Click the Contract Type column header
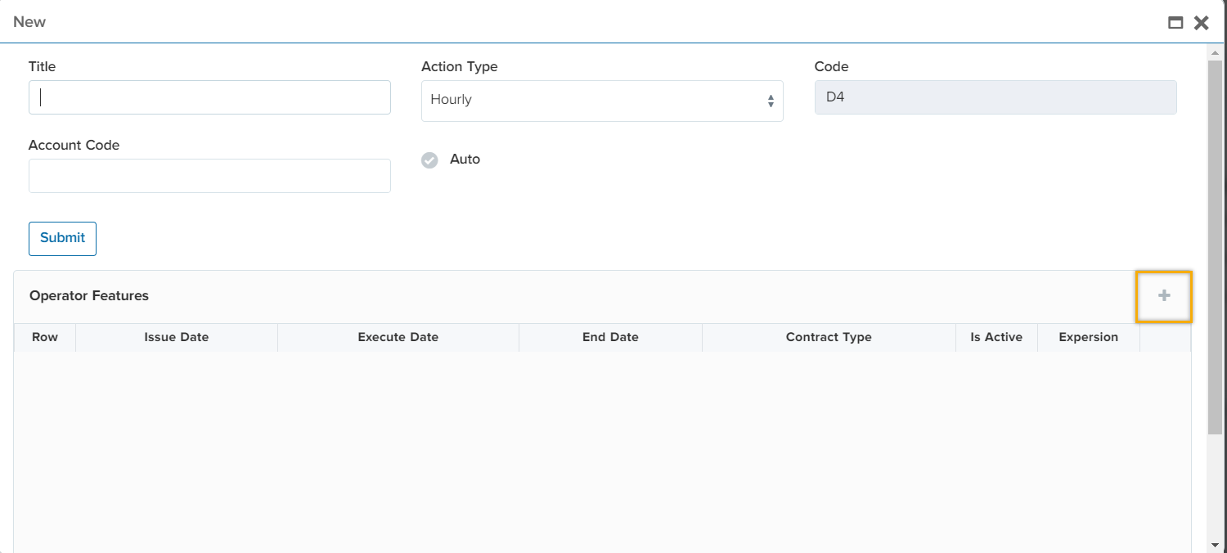 click(x=829, y=337)
